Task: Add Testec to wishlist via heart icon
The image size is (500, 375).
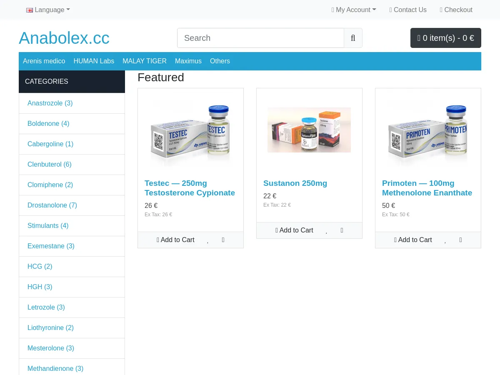Action: (x=207, y=240)
